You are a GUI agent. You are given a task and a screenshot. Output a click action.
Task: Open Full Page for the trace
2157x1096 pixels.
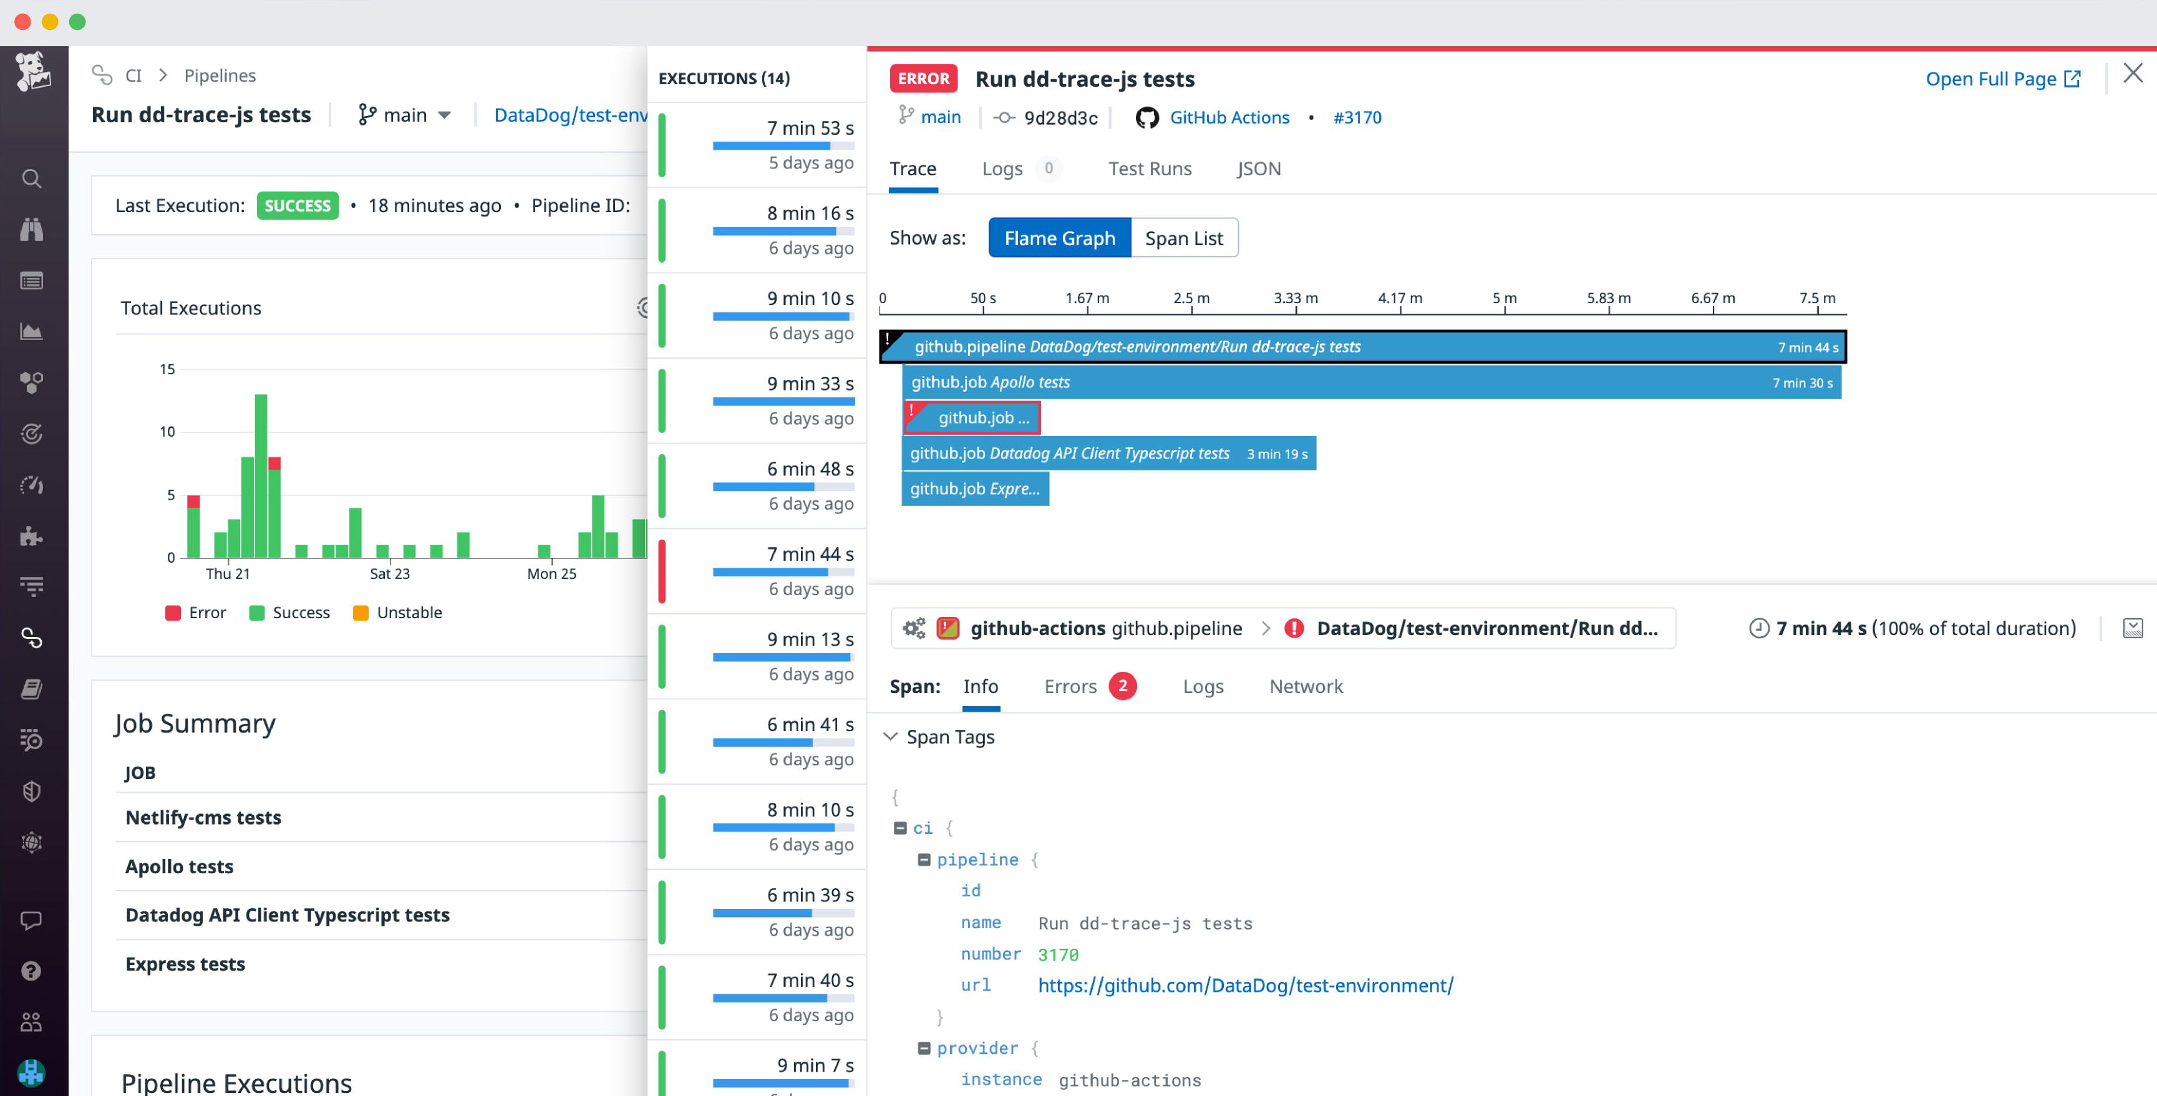[1992, 78]
